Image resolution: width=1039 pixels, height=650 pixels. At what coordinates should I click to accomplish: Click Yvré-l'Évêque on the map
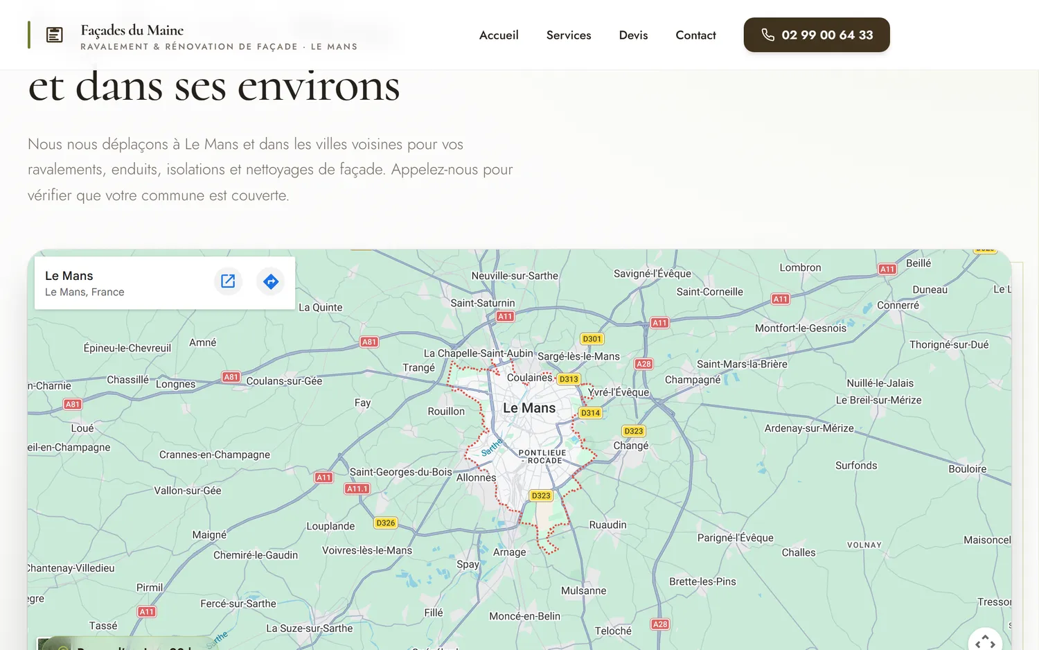tap(619, 392)
